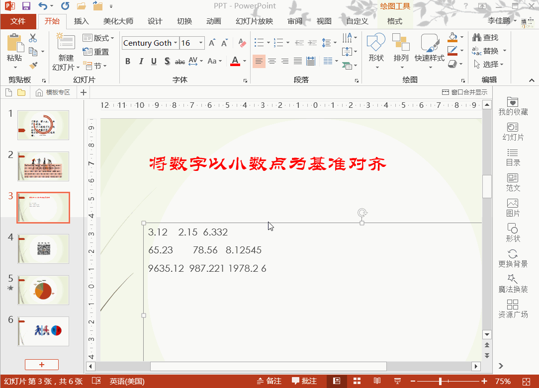
Task: Toggle justify alignment
Action: tap(298, 61)
